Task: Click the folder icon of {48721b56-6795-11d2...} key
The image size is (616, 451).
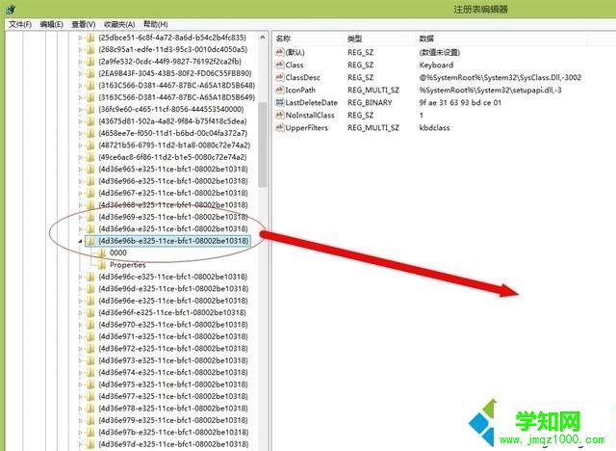Action: click(90, 146)
